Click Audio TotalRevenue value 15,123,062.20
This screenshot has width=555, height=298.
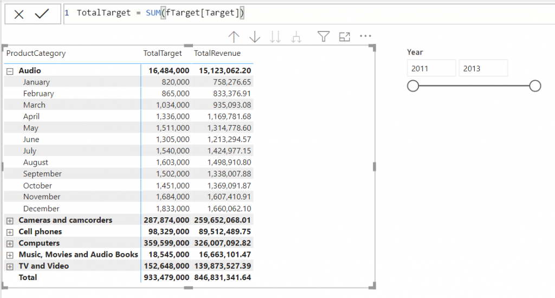[x=225, y=71]
